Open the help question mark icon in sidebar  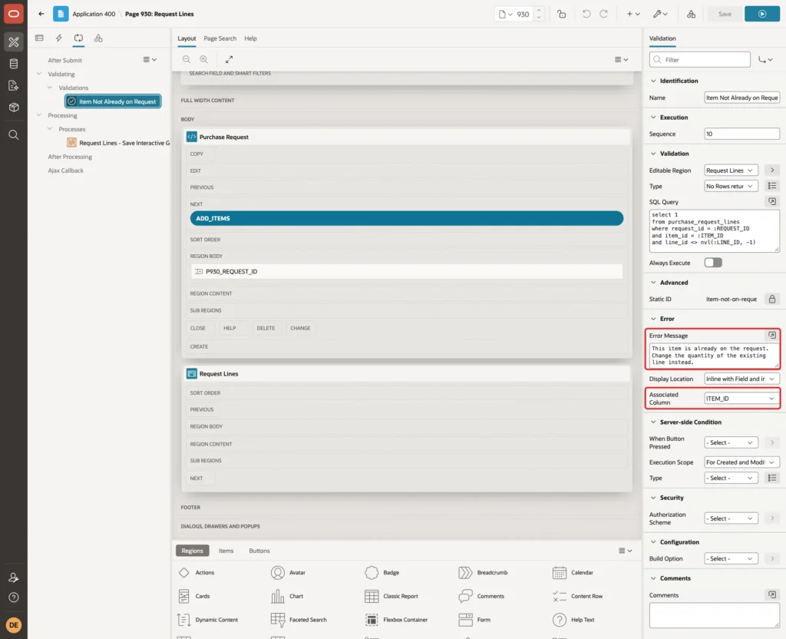coord(14,598)
